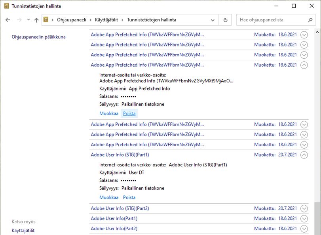Open Adobe User Info(Part2) row title
This screenshot has height=235, width=321.
click(114, 229)
